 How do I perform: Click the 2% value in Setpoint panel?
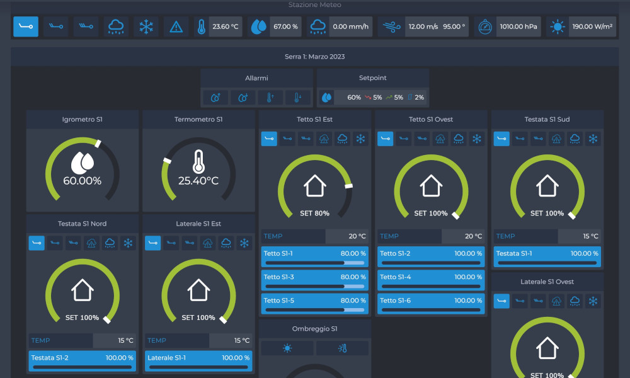[419, 98]
